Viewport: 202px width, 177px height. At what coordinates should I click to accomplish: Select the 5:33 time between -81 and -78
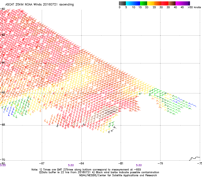(x=139, y=165)
